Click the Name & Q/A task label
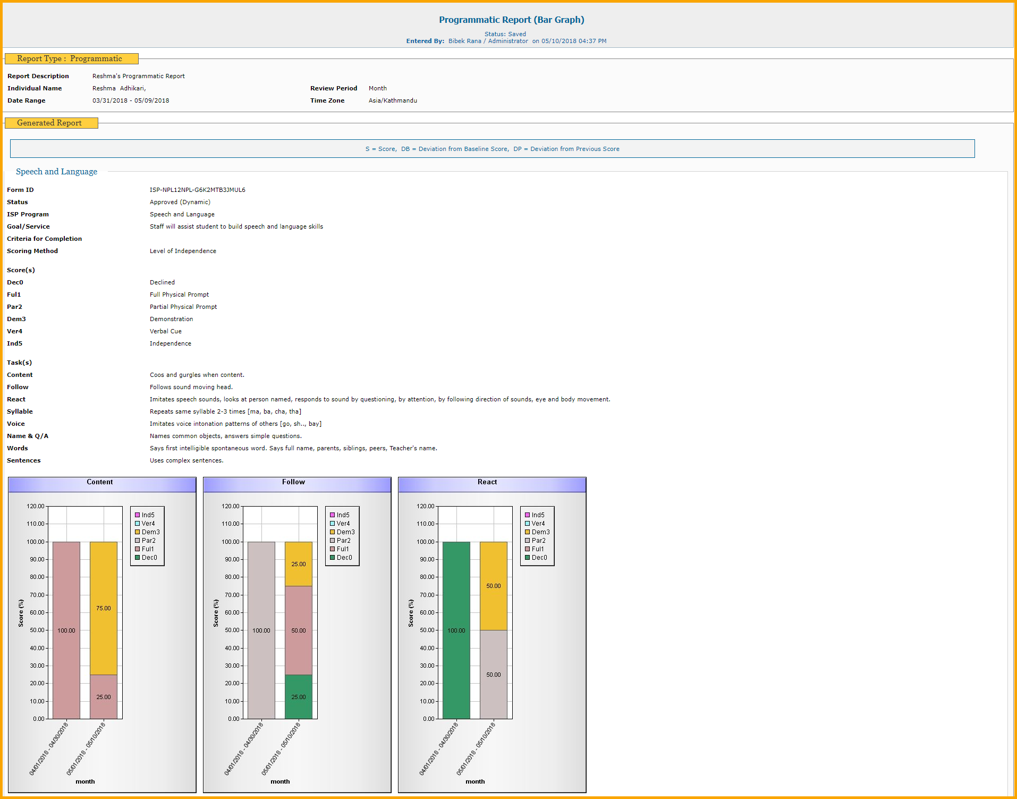1017x799 pixels. (28, 436)
